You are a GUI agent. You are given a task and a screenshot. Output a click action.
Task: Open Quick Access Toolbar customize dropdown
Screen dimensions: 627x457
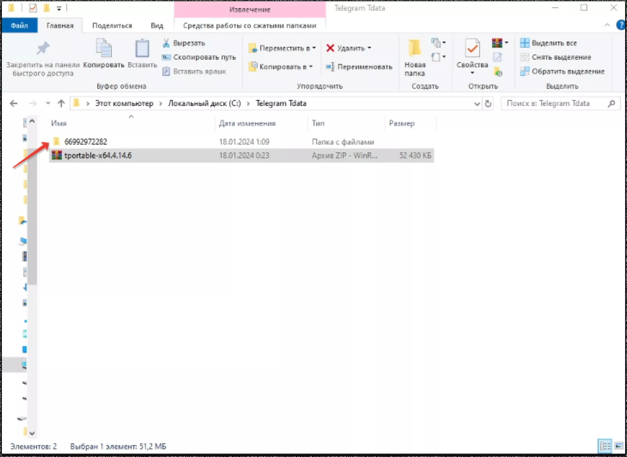pos(59,9)
